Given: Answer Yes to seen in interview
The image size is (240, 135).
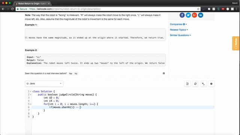Looking at the screenshot, I should [x=70, y=73].
